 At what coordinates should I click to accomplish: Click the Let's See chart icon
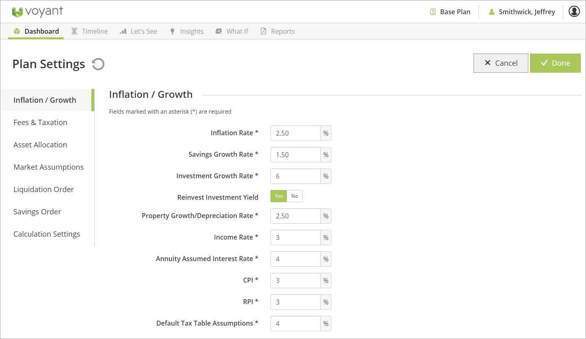point(123,31)
